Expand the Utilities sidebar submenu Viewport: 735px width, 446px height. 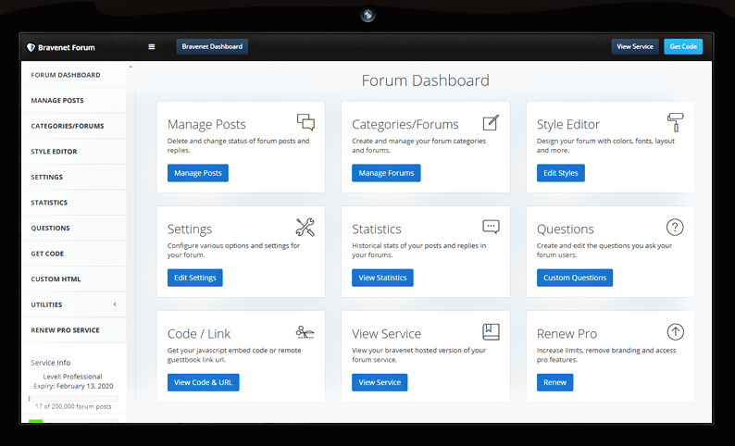[x=115, y=304]
